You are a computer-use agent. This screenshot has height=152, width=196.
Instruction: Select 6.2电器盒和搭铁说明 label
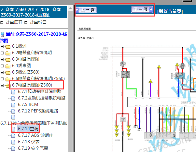(32, 53)
